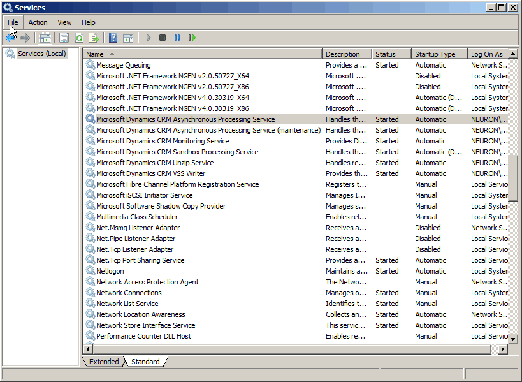
Task: Click gear icon of Multimedia Class Scheduler
Action: pos(91,216)
